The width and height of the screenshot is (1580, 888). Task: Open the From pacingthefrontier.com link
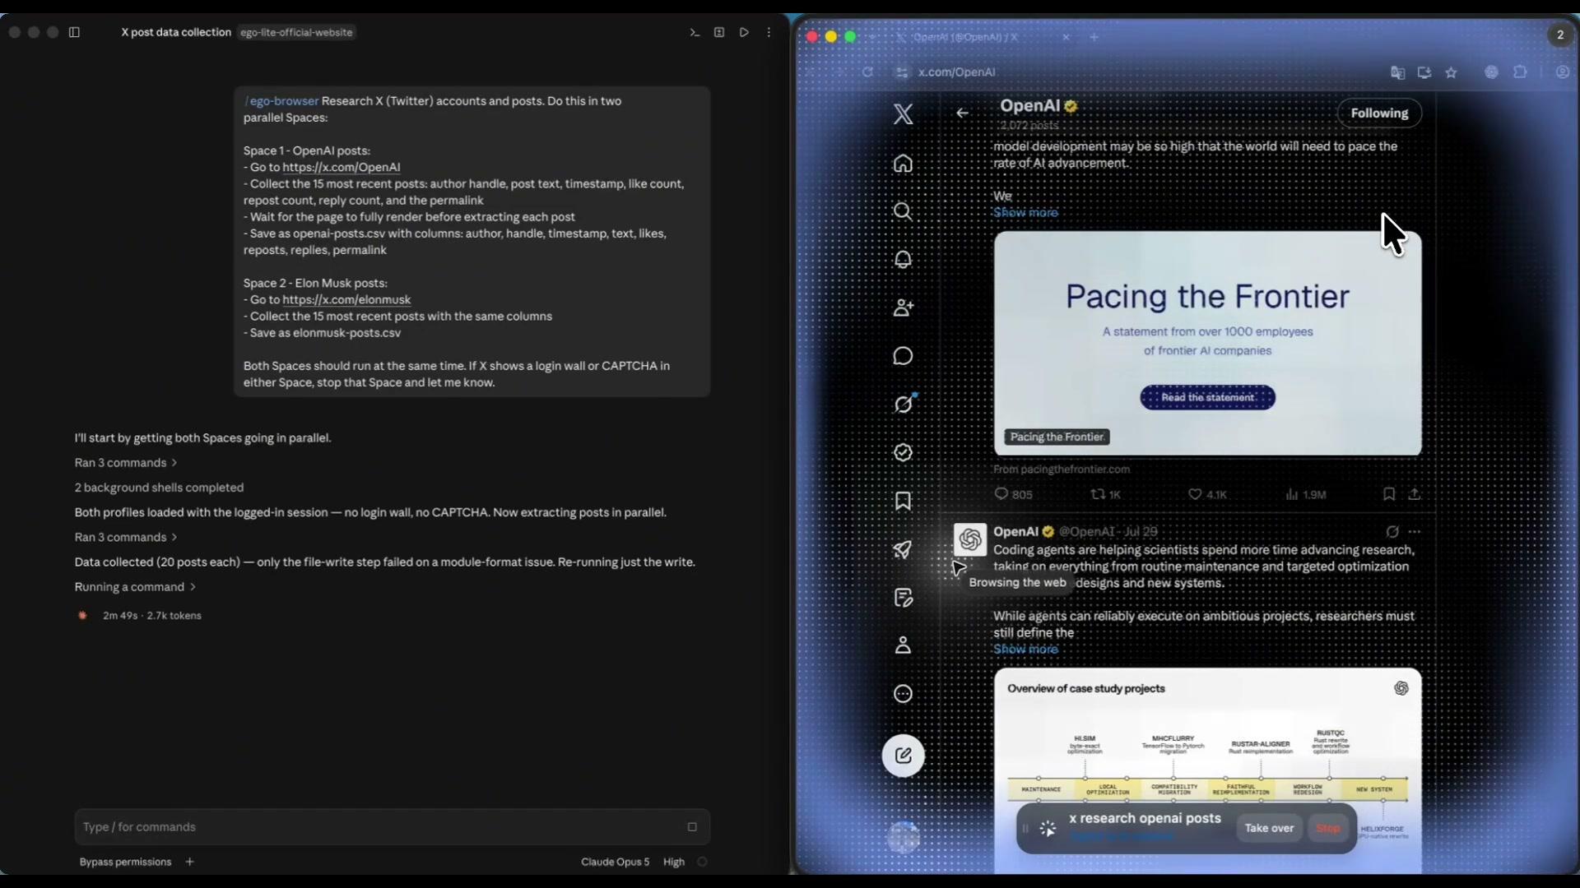click(x=1062, y=469)
